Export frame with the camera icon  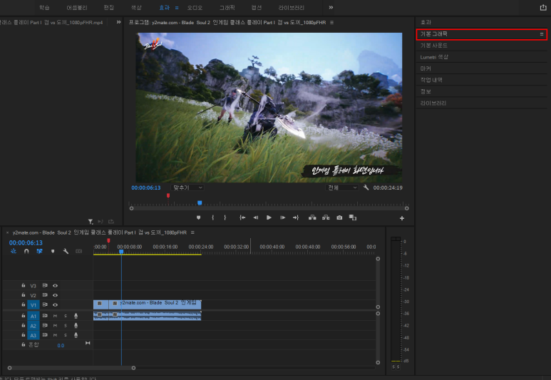(339, 217)
